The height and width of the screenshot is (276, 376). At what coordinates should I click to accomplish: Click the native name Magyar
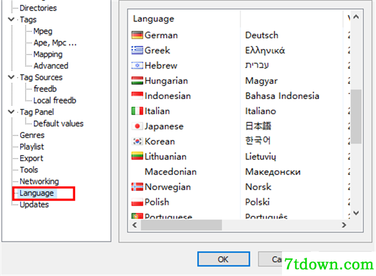(261, 81)
